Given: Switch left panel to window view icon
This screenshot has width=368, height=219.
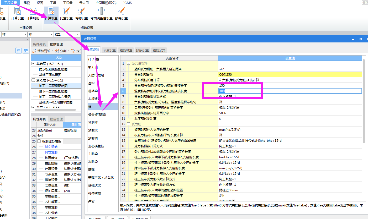Looking at the screenshot, I should (x=26, y=51).
